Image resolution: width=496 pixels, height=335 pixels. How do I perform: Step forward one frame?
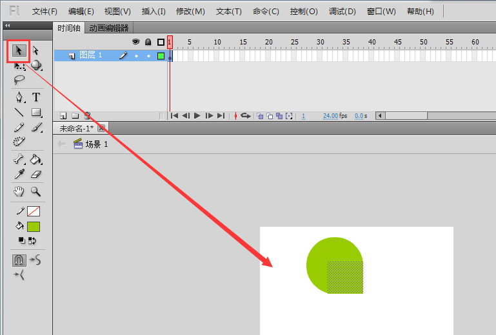pos(209,116)
